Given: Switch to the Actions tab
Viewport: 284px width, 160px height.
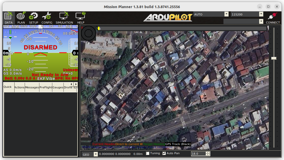Looking at the screenshot, I should click(x=19, y=87).
